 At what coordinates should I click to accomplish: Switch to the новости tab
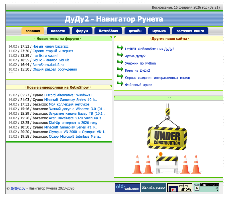point(58,31)
